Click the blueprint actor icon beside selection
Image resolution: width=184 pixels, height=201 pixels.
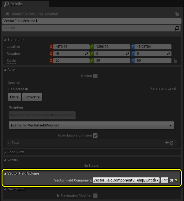[7, 14]
